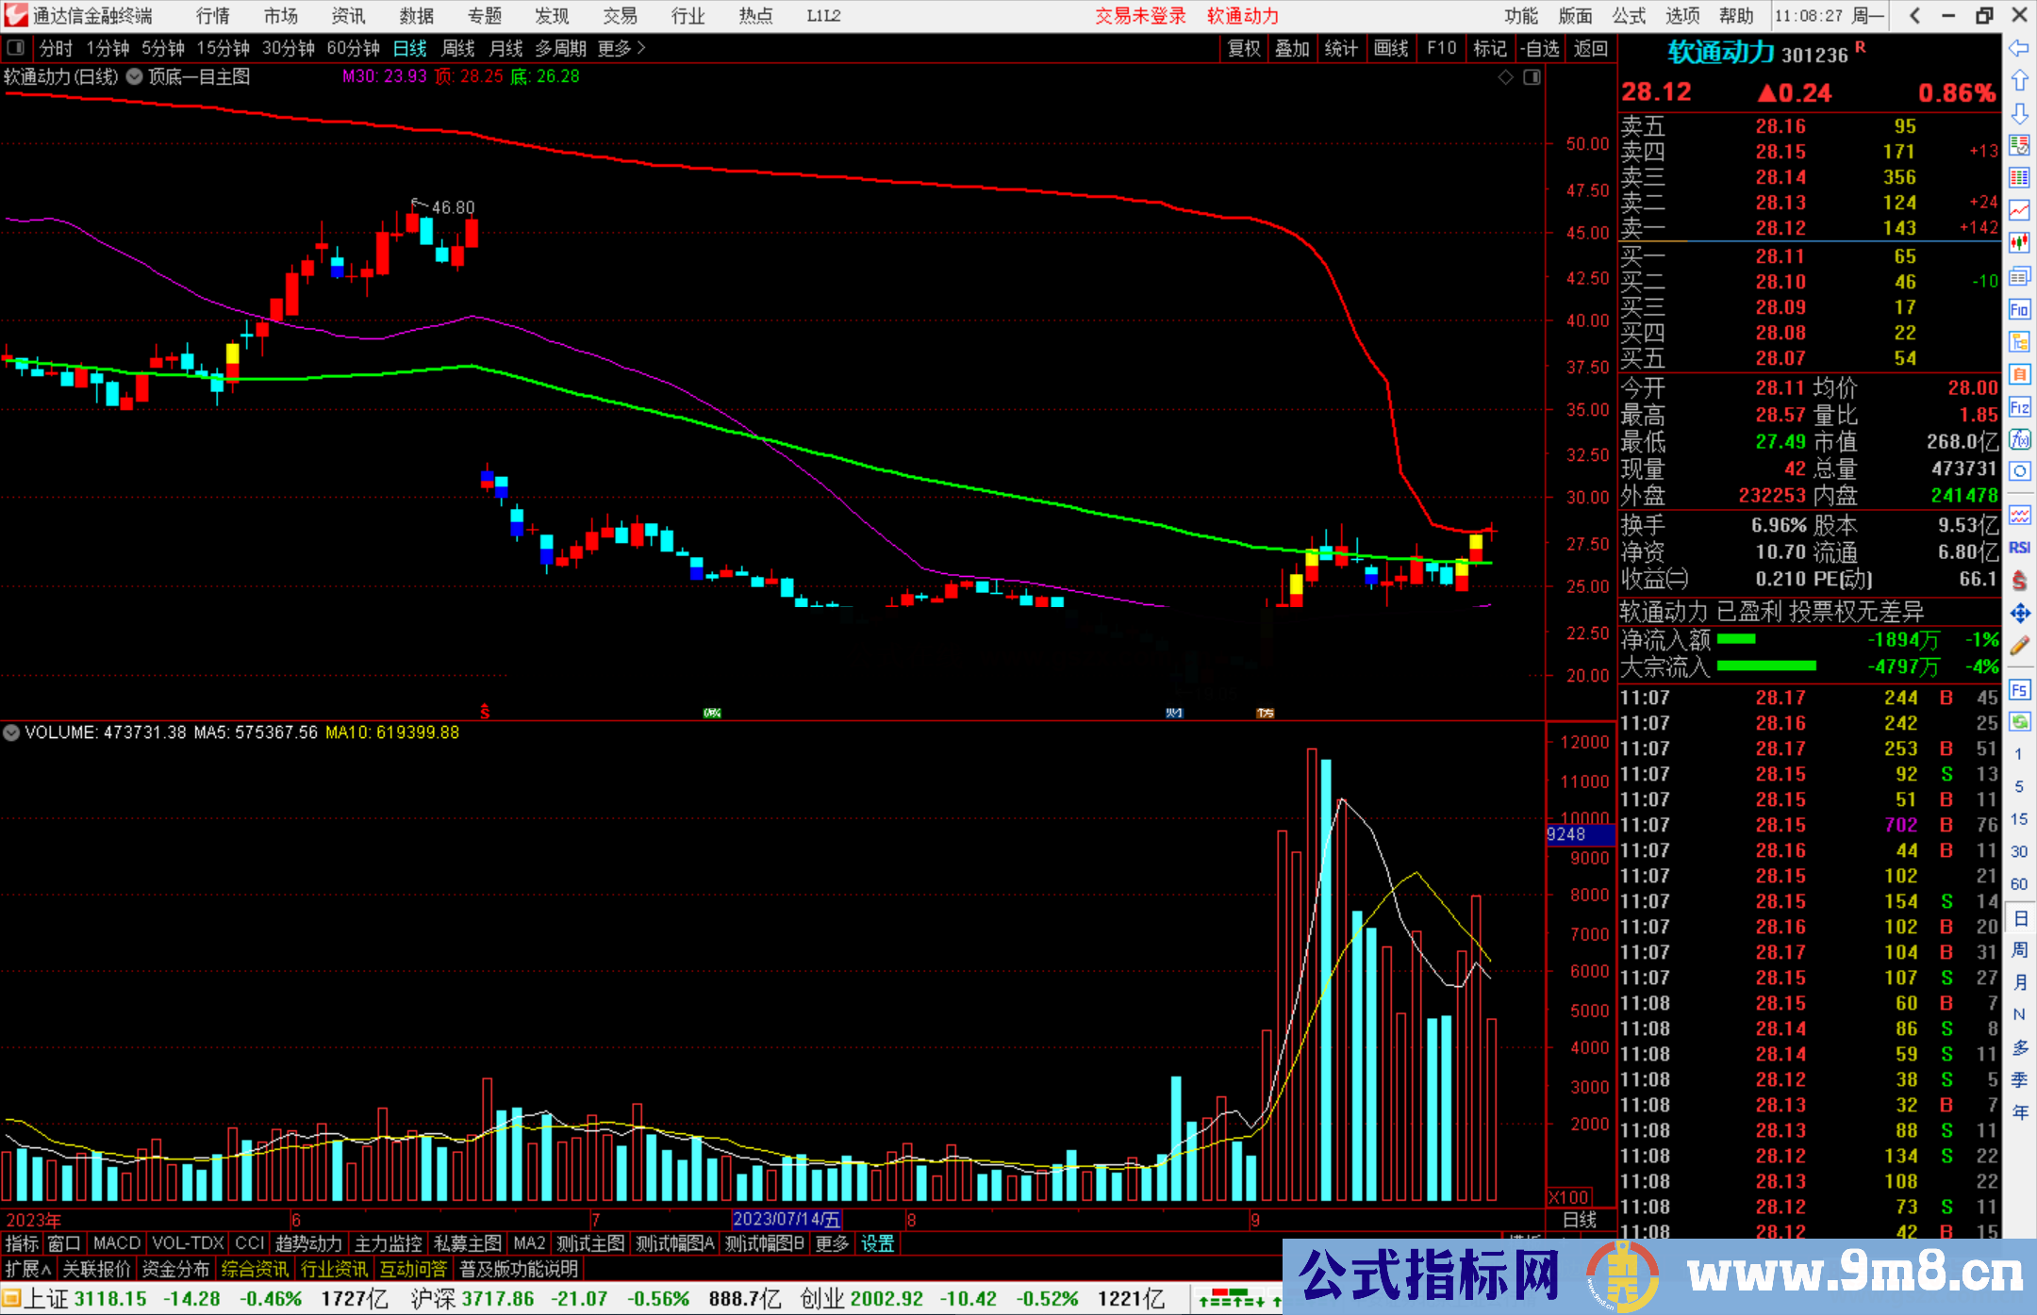The height and width of the screenshot is (1315, 2037).
Task: Click the four-way move arrows icon
Action: [2018, 614]
